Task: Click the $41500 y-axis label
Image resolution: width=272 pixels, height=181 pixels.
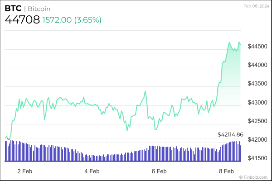Action: coord(257,158)
